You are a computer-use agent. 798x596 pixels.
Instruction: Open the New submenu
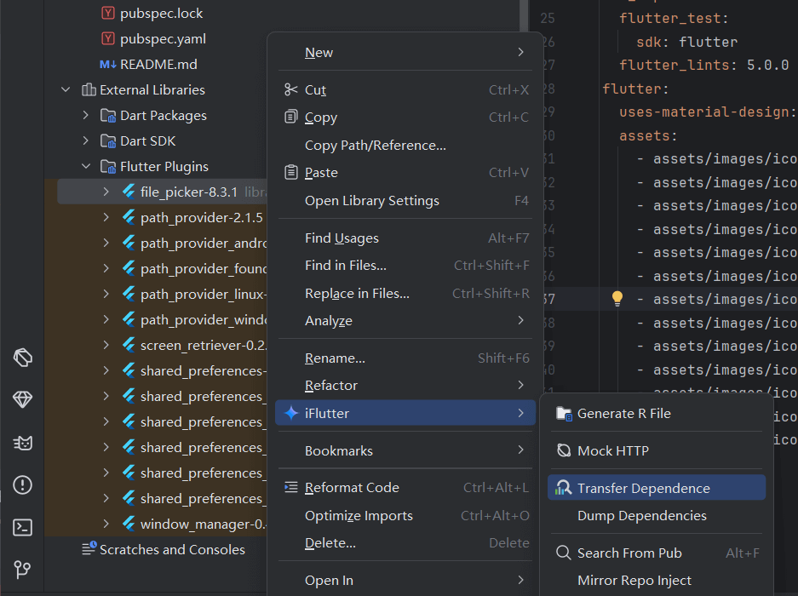(x=405, y=53)
